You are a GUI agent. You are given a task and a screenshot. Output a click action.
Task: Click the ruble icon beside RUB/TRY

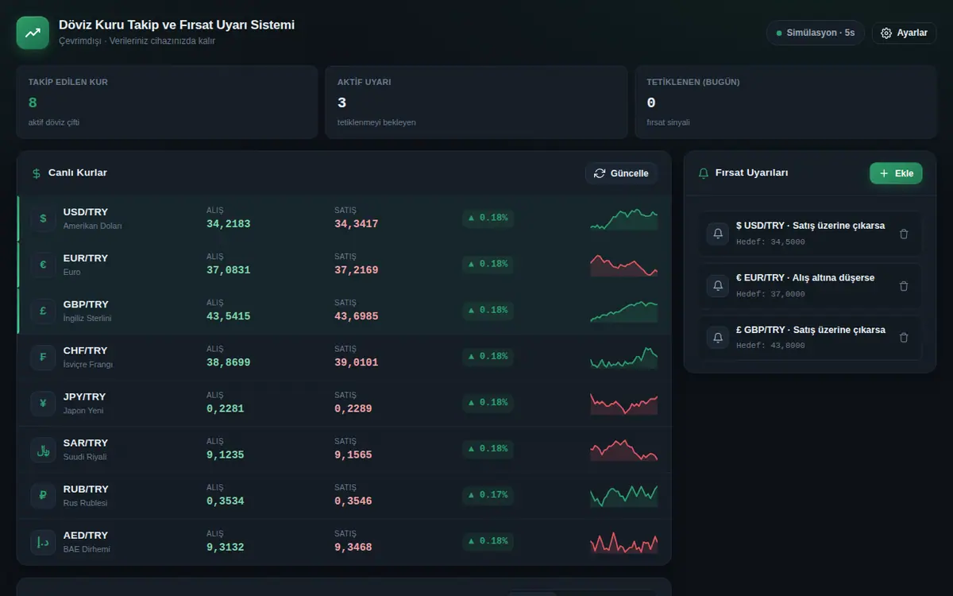43,495
